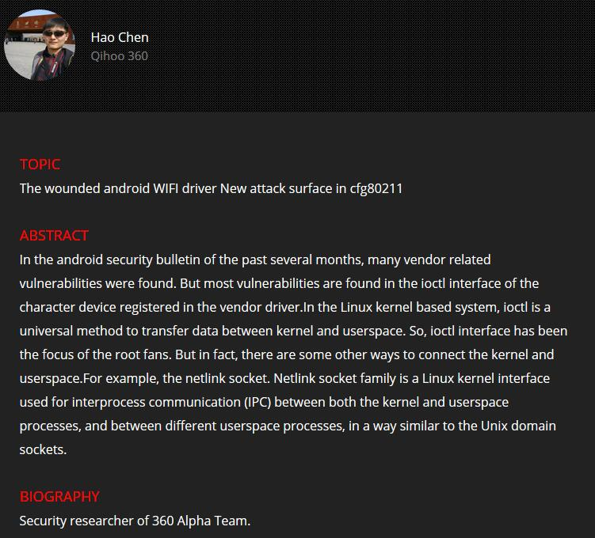
Task: Click the line mentioning netlink socket family
Action: click(284, 378)
